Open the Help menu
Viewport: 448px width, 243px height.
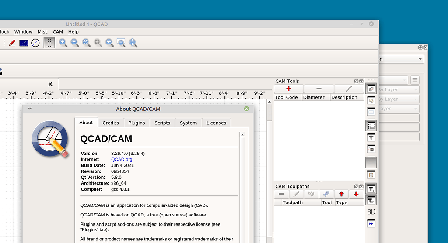(73, 32)
